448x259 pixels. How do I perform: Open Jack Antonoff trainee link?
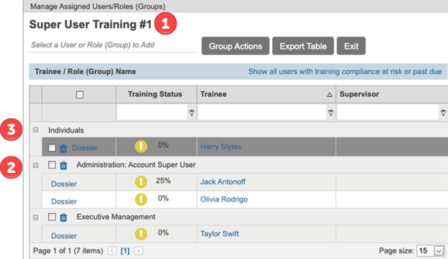point(223,182)
